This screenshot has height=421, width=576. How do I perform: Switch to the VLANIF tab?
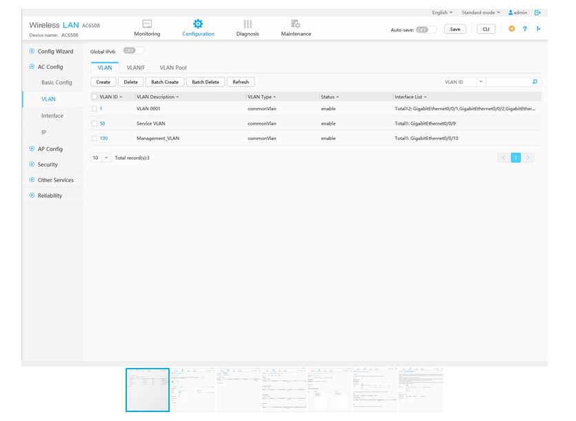(136, 68)
